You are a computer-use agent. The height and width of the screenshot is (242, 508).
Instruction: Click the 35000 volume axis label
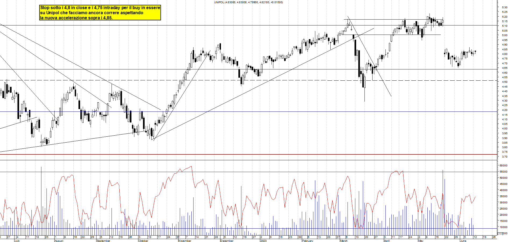click(x=503, y=196)
